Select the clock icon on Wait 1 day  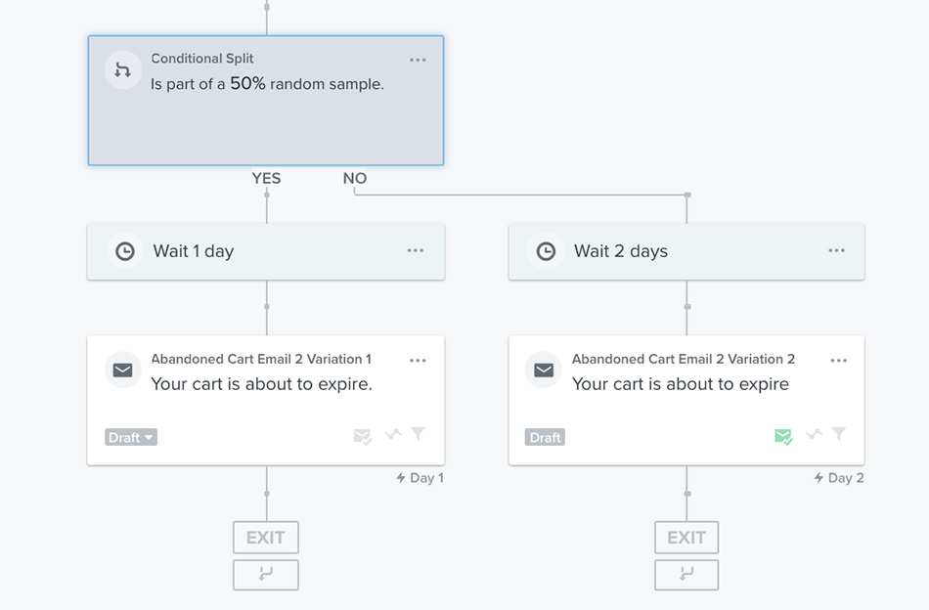tap(125, 250)
